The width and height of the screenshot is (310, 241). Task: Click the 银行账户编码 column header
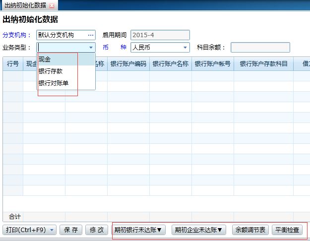tap(128, 64)
